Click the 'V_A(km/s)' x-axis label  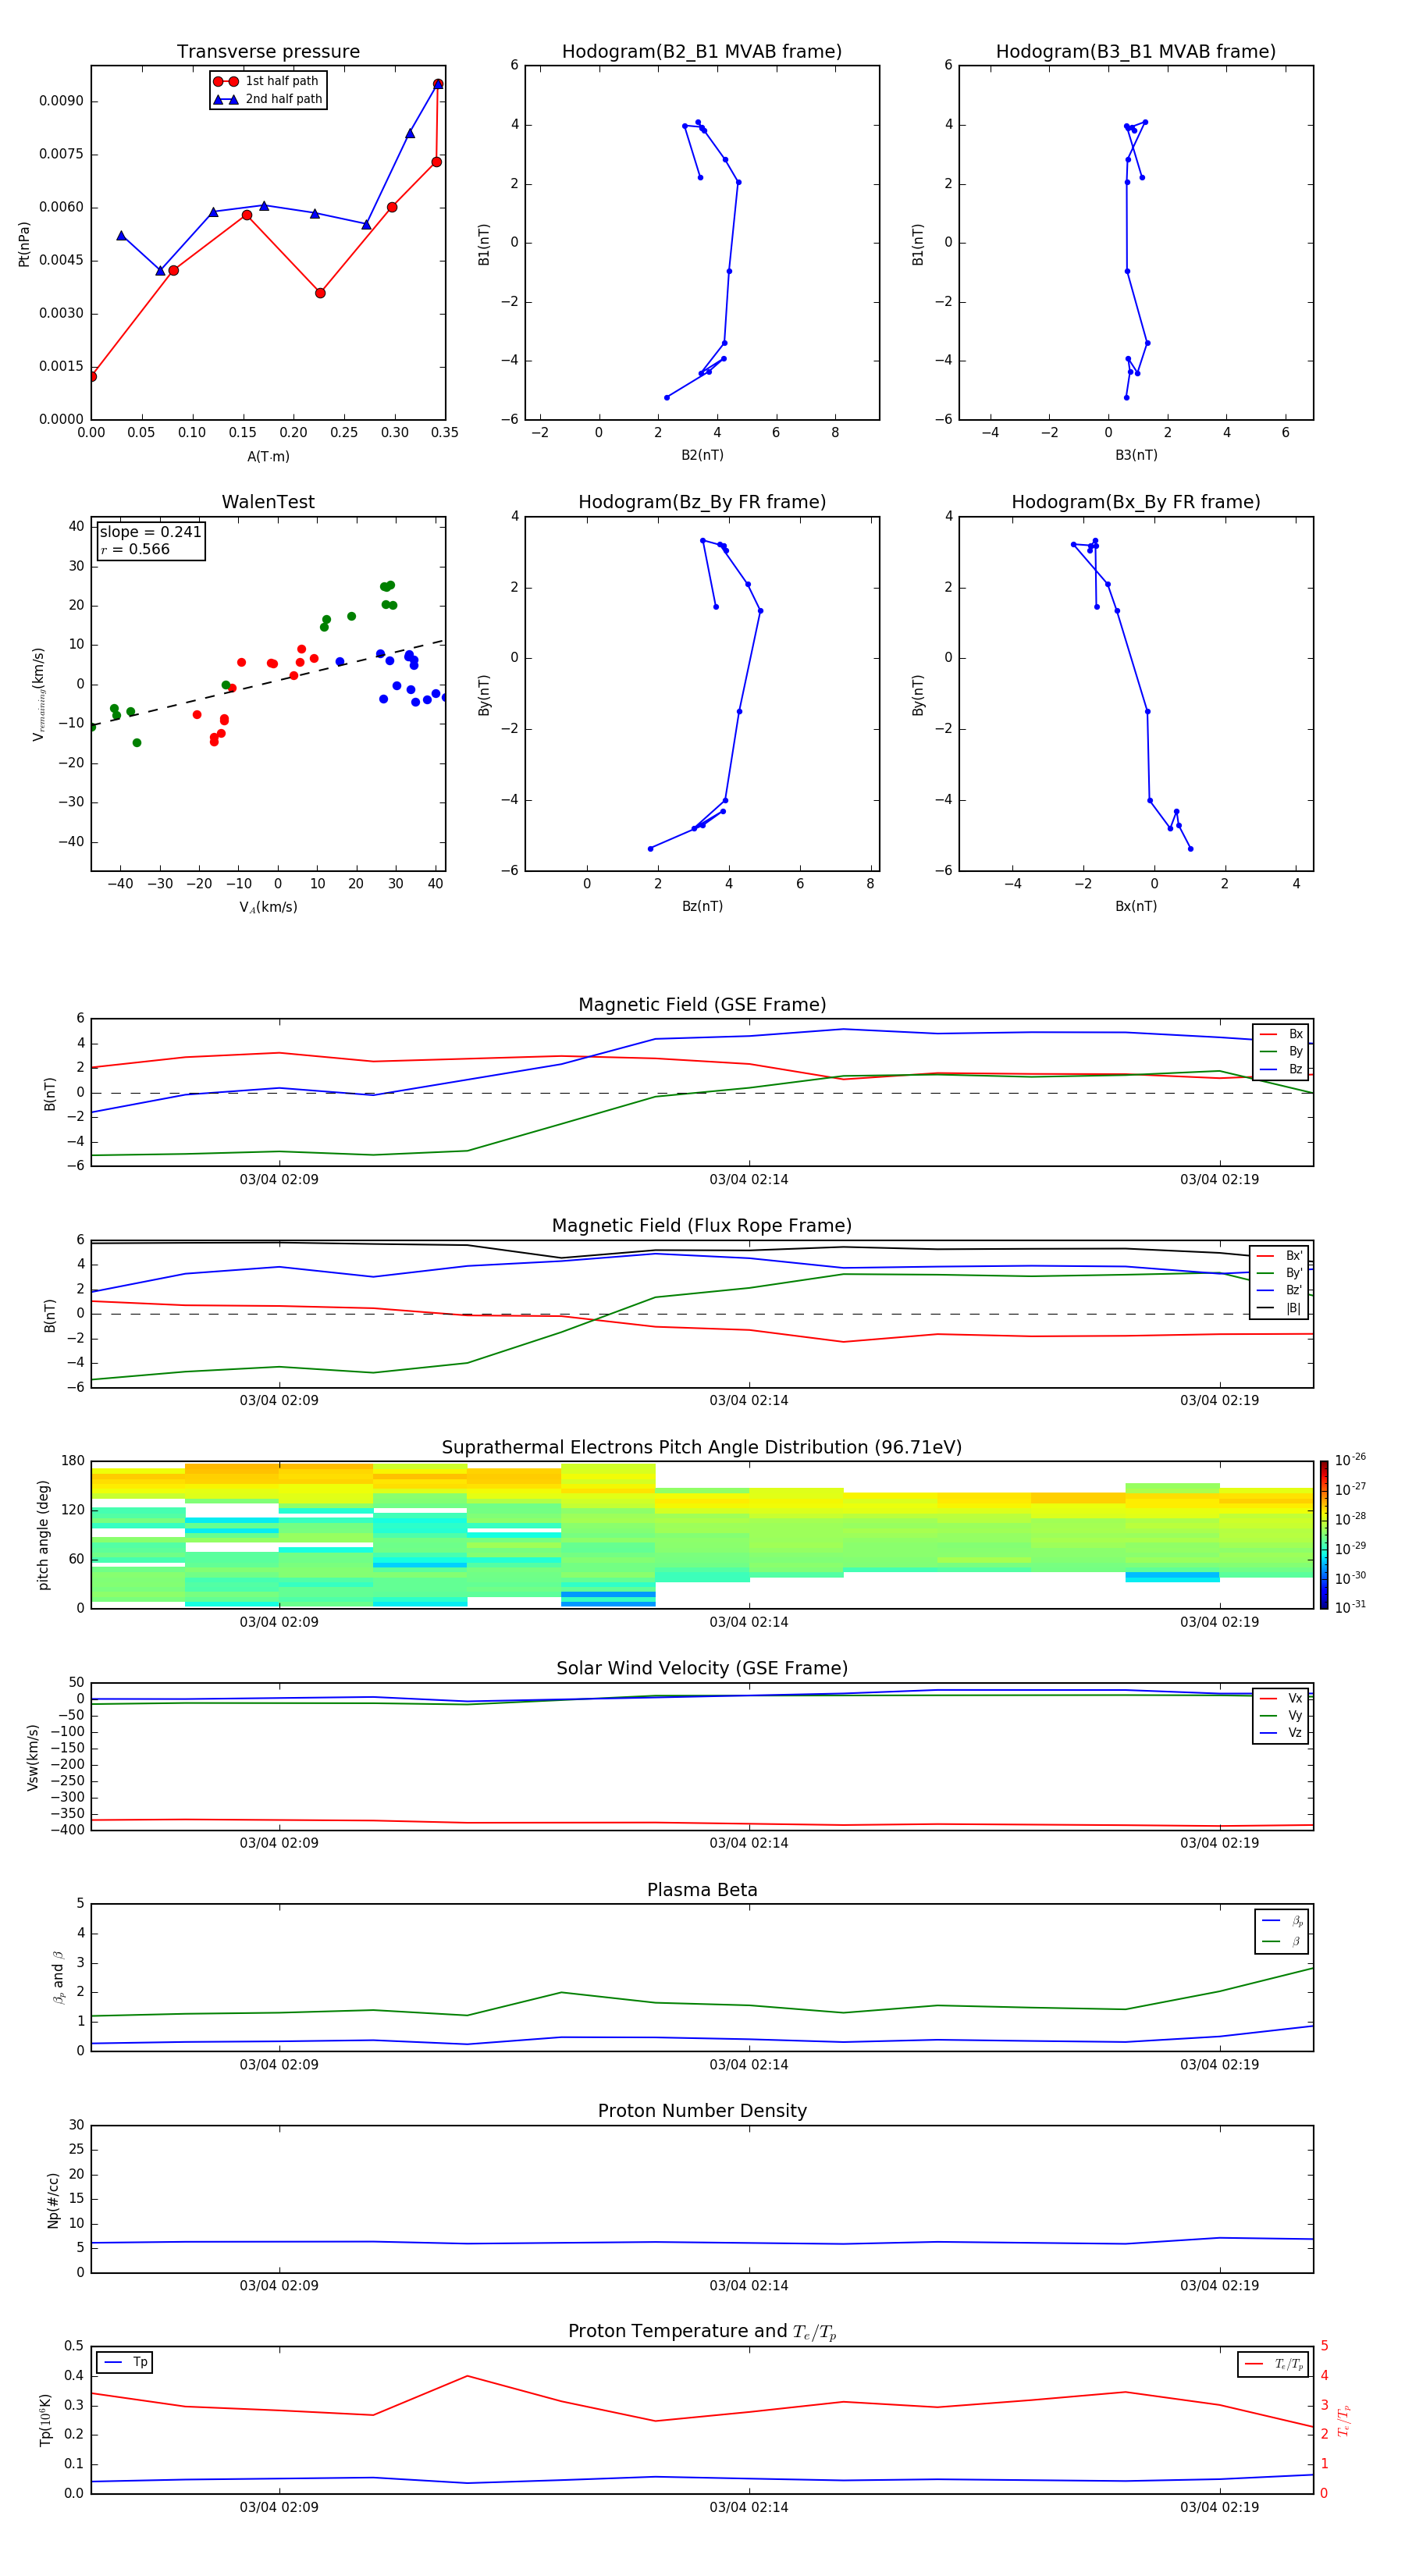268,907
